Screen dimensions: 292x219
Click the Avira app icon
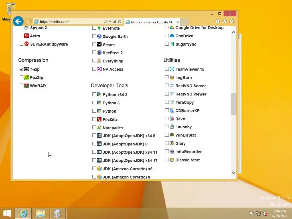[x=27, y=36]
